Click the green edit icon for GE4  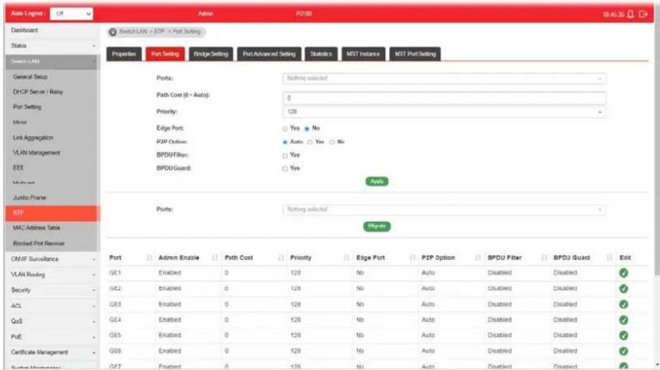(x=624, y=320)
